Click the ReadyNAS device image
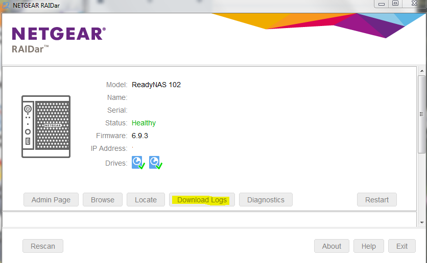This screenshot has width=427, height=263. [46, 126]
